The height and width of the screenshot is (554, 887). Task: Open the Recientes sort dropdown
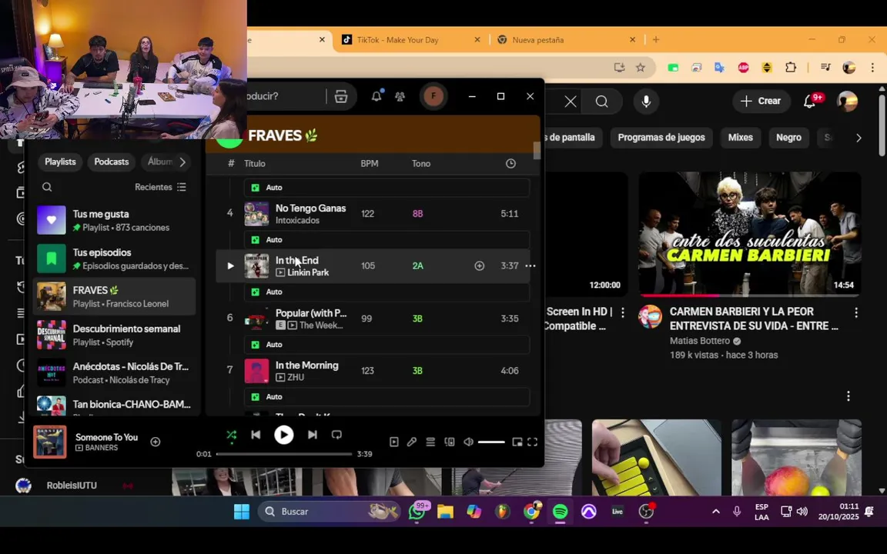(160, 187)
